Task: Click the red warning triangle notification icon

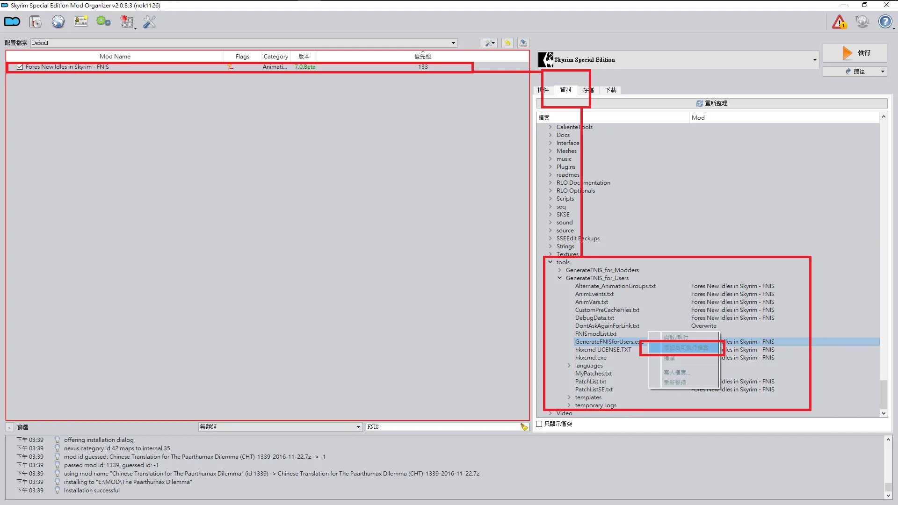Action: (x=839, y=22)
